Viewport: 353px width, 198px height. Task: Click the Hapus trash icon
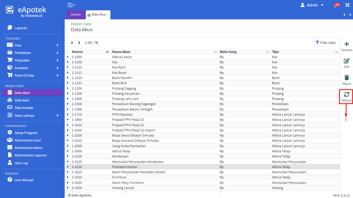(x=347, y=78)
